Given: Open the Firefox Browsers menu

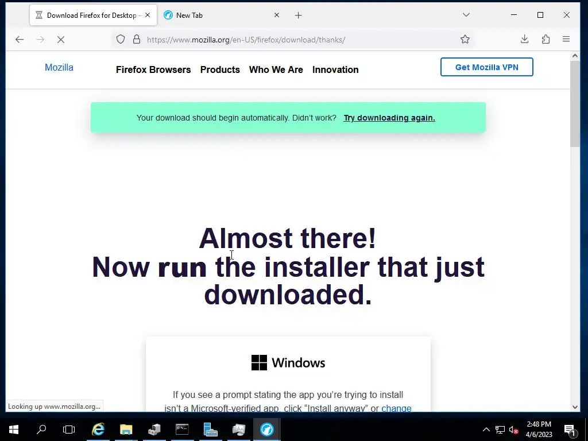Looking at the screenshot, I should click(153, 69).
